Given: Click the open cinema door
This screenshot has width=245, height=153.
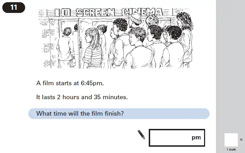Looking at the screenshot, I should point(84,43).
